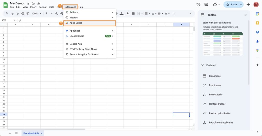The width and height of the screenshot is (262, 136).
Task: Search the menus with magnifier
Action: (7, 14)
